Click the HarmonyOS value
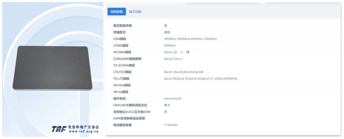Image resolution: width=344 pixels, height=139 pixels. pyautogui.click(x=173, y=98)
